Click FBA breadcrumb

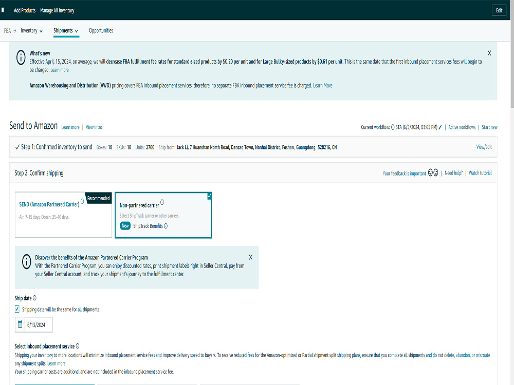7,31
